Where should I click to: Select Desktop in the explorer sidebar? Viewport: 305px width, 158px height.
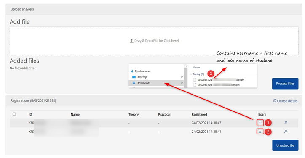pos(142,77)
